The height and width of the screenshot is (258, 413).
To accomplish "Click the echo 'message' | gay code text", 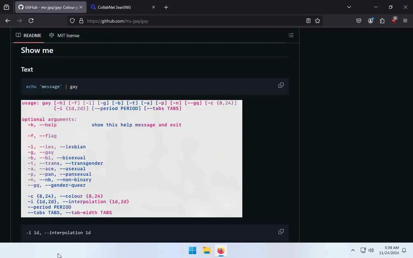I will click(x=52, y=86).
